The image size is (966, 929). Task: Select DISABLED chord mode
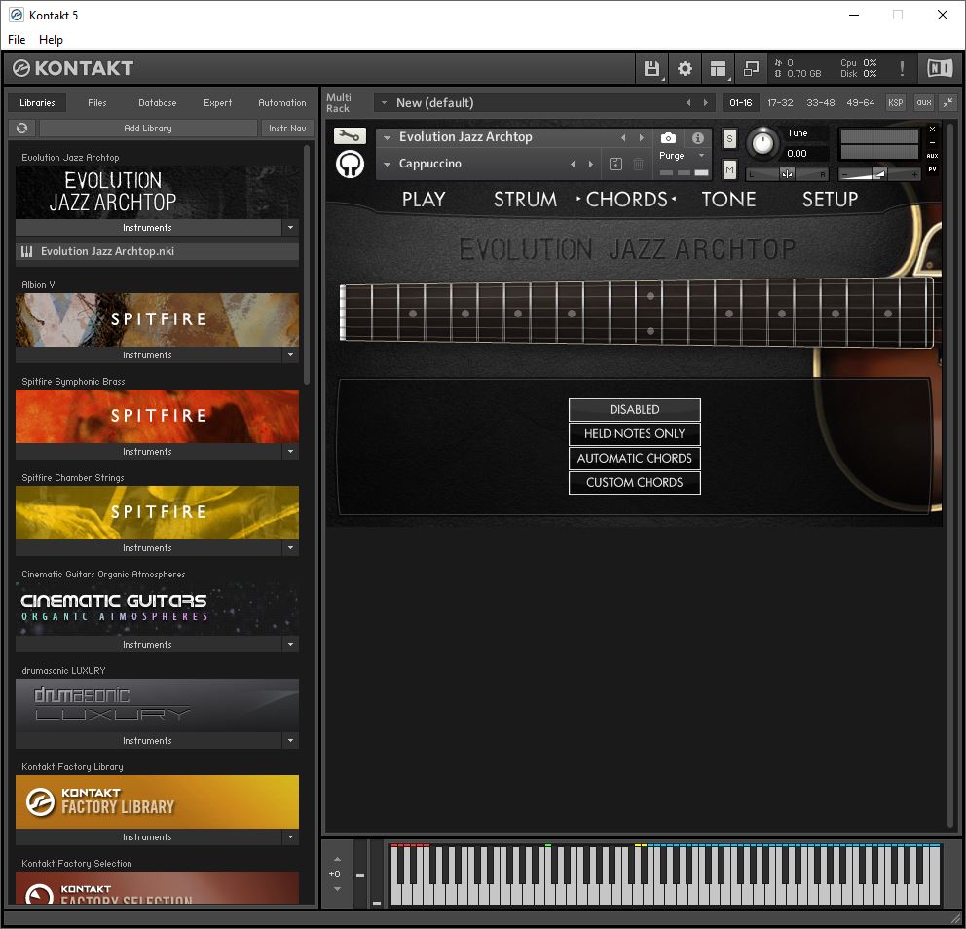point(635,410)
